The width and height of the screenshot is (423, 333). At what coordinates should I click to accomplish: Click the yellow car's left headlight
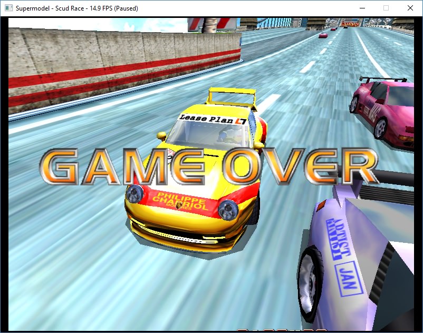[134, 194]
